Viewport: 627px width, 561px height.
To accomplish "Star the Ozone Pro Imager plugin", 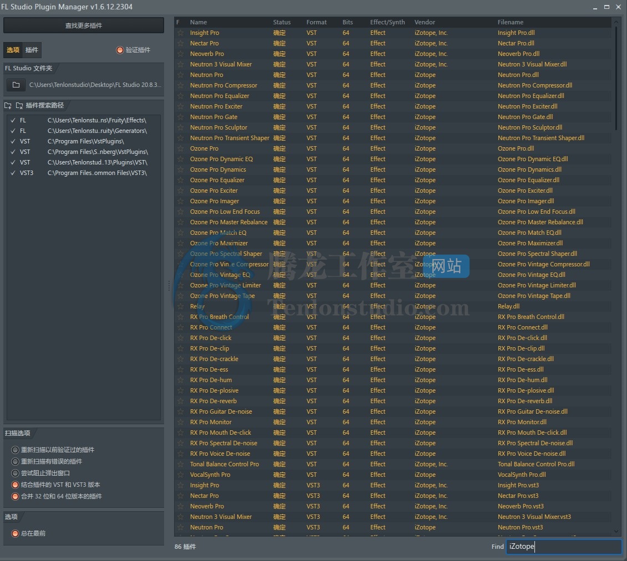I will tap(181, 201).
